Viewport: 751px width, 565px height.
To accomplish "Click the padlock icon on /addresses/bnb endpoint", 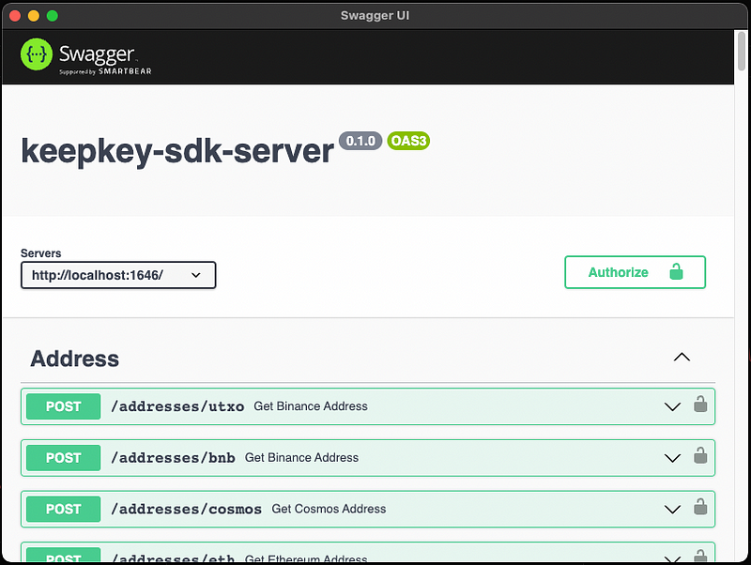I will point(700,457).
